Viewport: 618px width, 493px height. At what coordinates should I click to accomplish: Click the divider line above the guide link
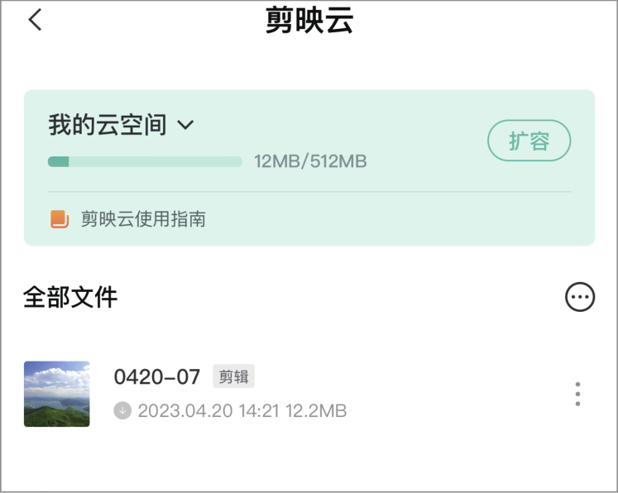tap(309, 192)
